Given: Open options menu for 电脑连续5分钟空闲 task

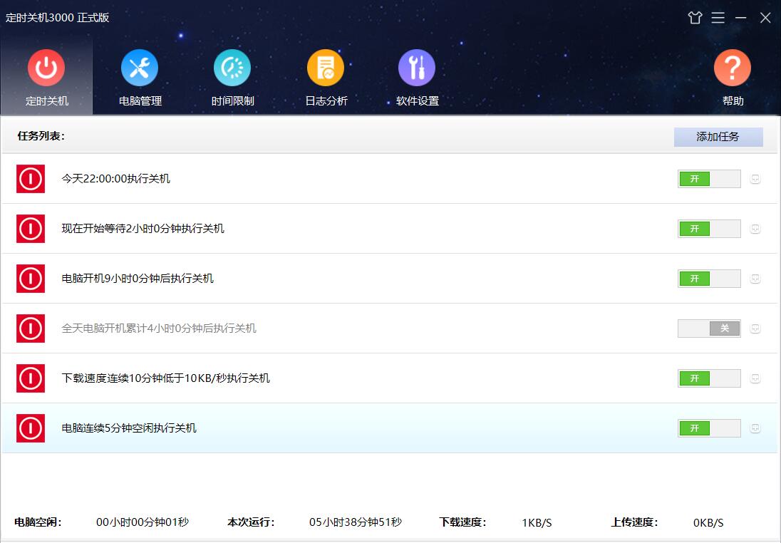Looking at the screenshot, I should pos(755,428).
